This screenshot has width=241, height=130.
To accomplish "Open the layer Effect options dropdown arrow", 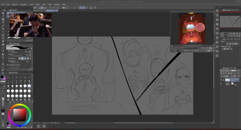I will [238, 44].
